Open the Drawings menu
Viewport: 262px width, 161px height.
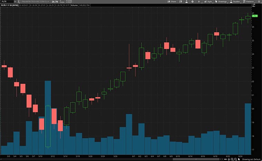pyautogui.click(x=221, y=1)
